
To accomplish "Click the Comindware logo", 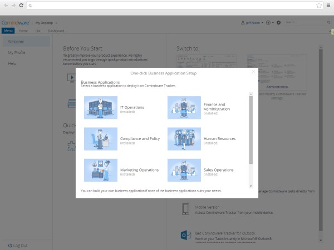I will (x=16, y=23).
